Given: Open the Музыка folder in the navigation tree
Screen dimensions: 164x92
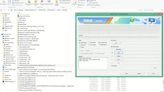Looking at the screenshot, I should tap(7, 53).
